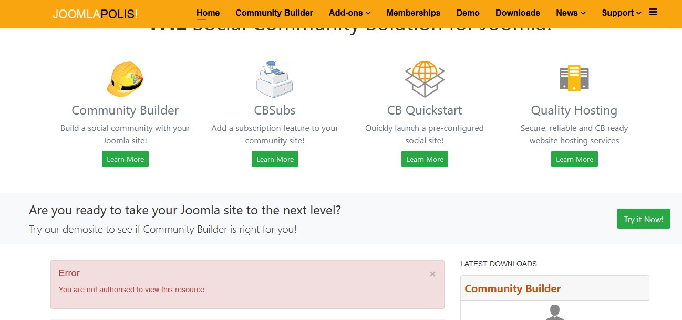The width and height of the screenshot is (682, 320).
Task: Click Learn More under CBSubs
Action: (x=275, y=159)
